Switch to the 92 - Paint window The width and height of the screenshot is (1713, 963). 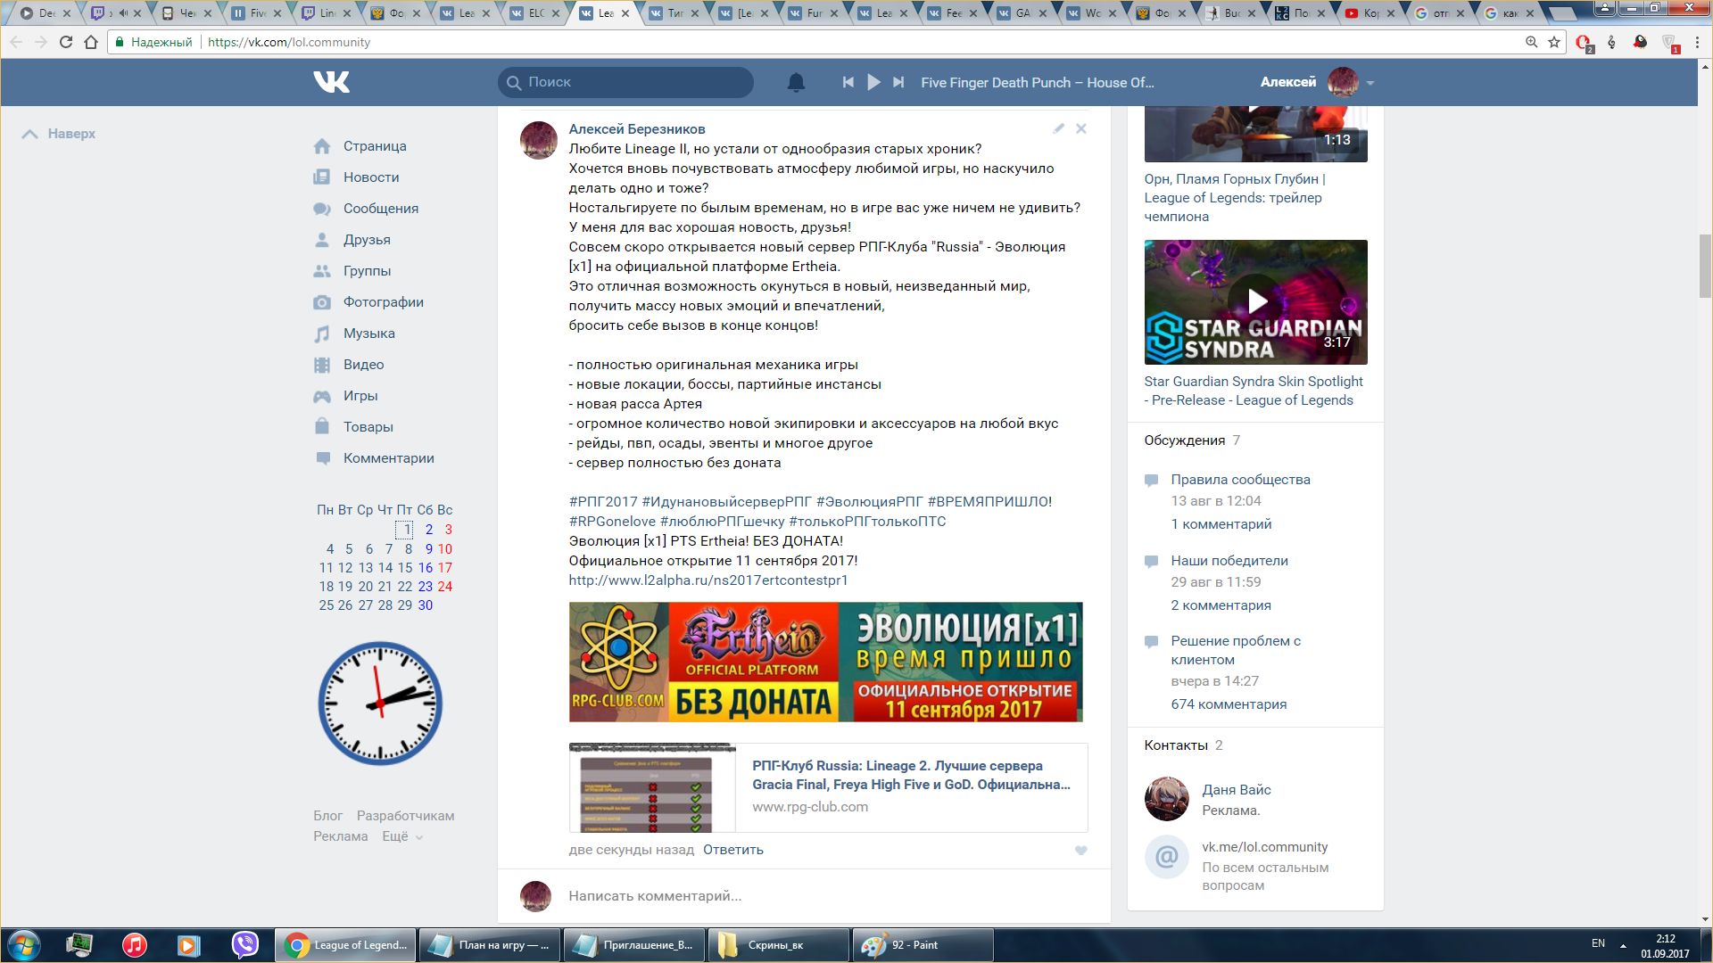tap(923, 945)
